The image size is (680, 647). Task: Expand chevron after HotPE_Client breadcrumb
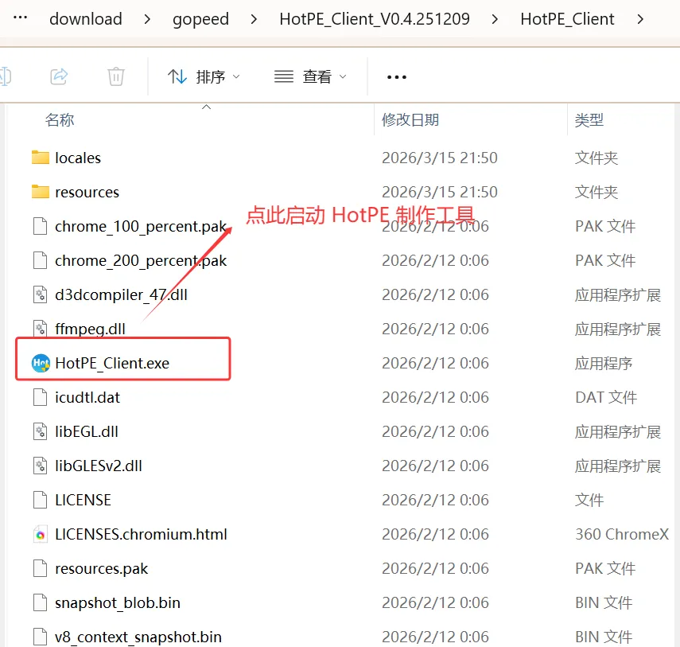640,19
